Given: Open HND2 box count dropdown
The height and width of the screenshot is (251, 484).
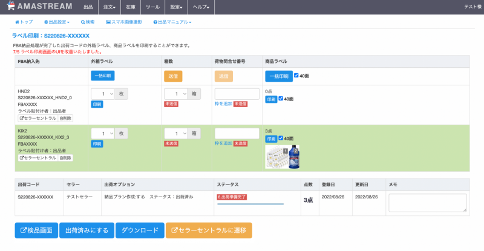Looking at the screenshot, I should click(x=175, y=94).
